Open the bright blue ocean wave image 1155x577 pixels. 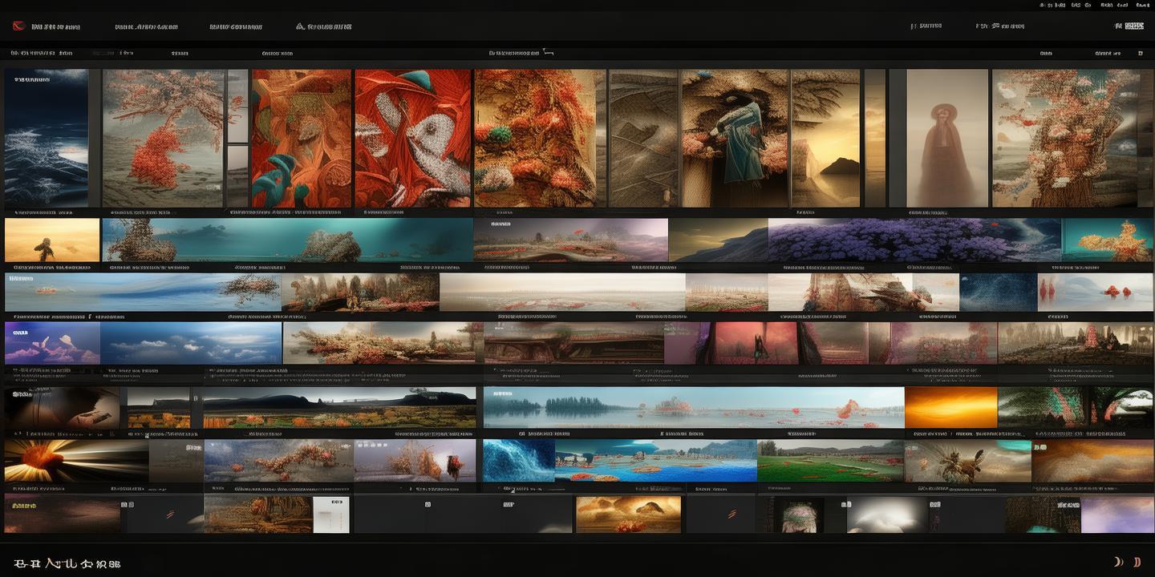tap(519, 460)
